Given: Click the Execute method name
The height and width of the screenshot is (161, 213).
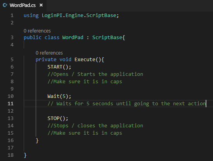Looking at the screenshot, I should (x=85, y=60).
